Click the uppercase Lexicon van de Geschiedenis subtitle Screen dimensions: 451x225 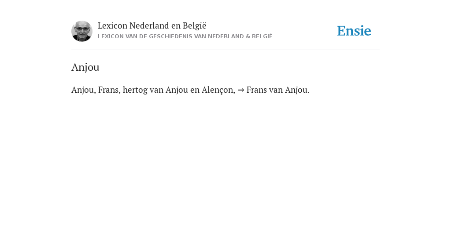[185, 36]
